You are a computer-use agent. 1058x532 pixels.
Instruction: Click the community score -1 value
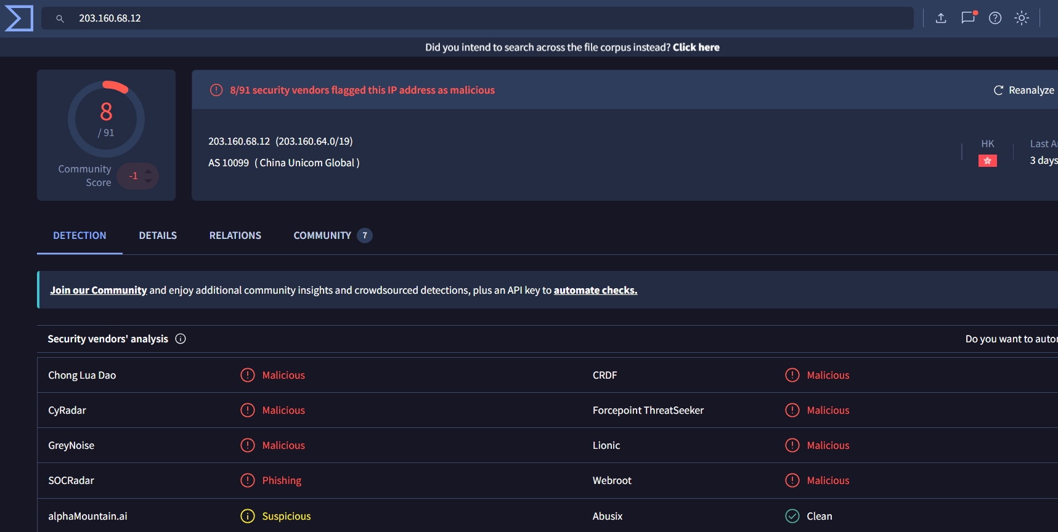point(133,176)
